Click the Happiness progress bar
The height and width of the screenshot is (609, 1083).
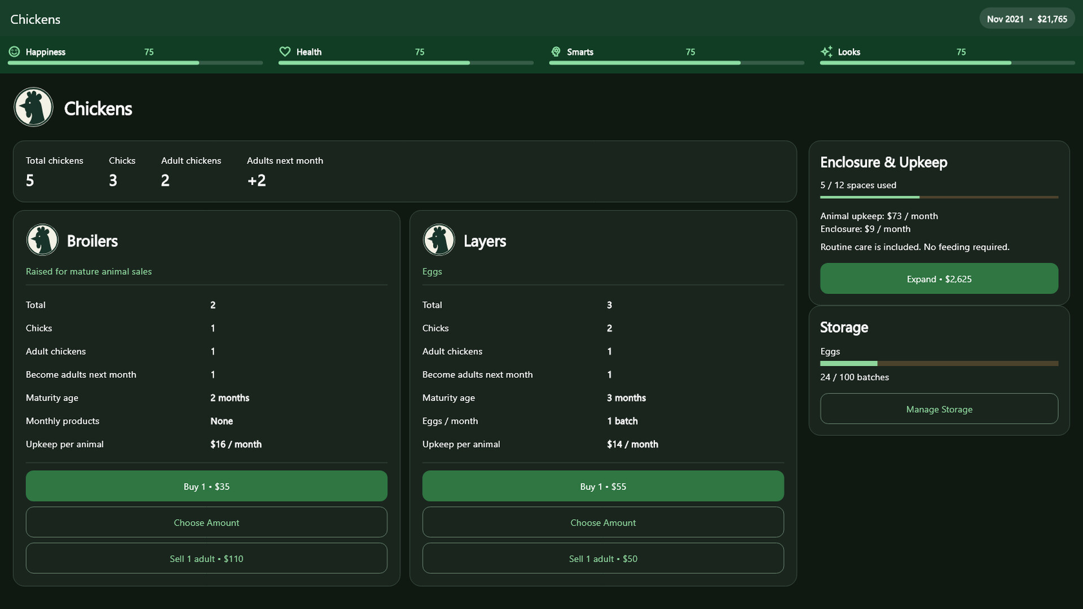135,63
